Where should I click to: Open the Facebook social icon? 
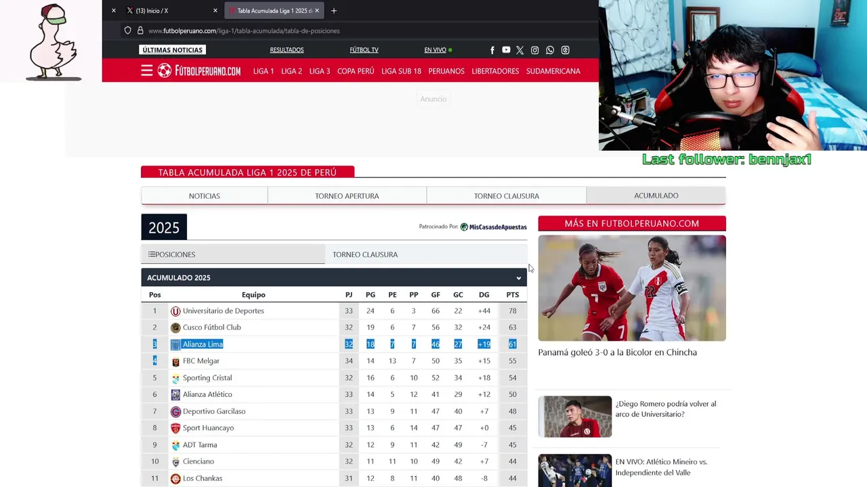click(492, 50)
